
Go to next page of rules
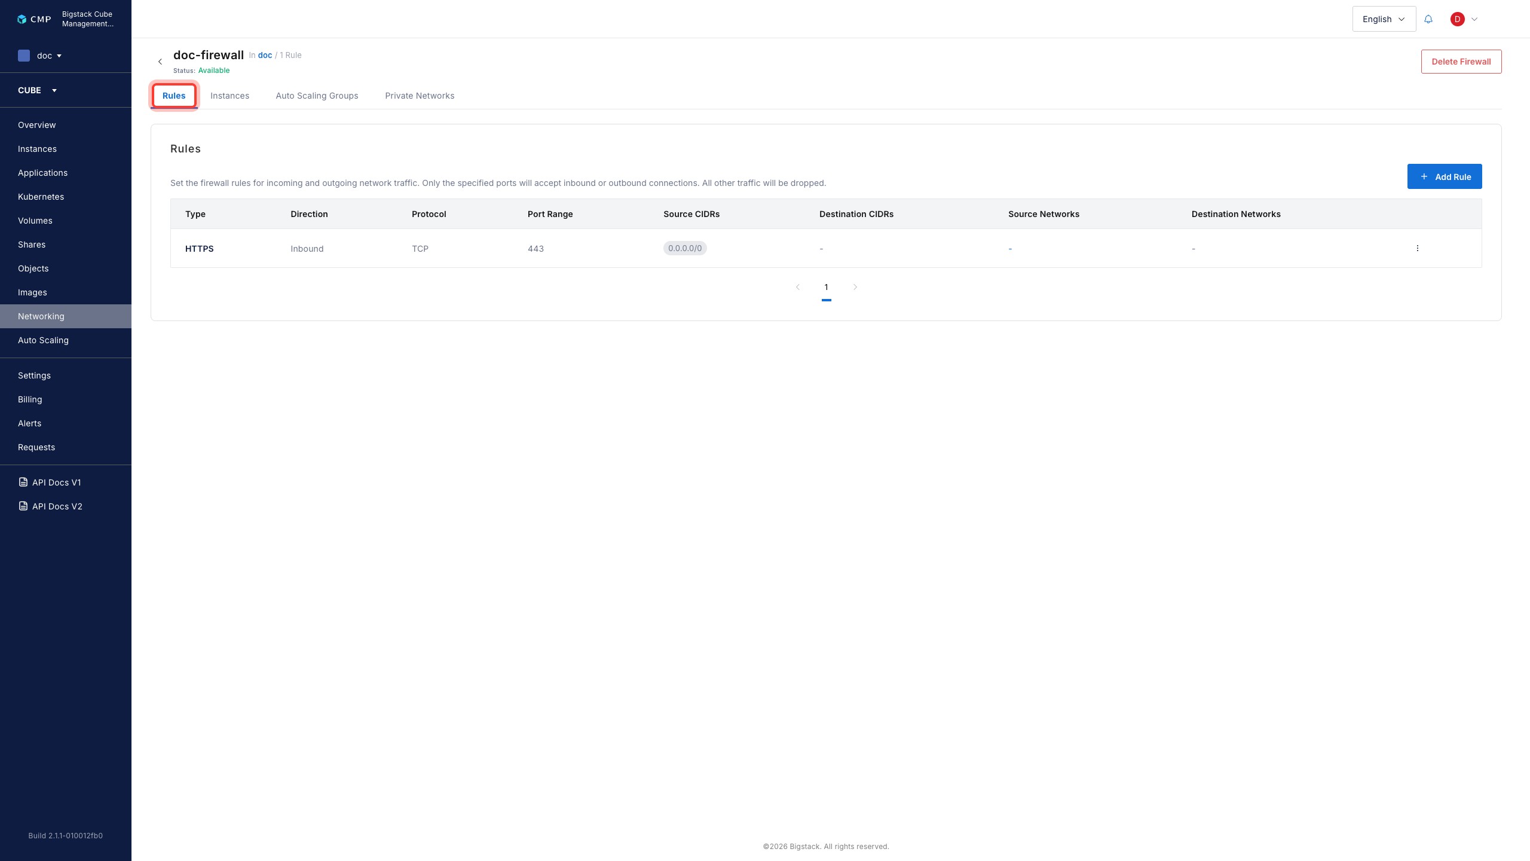(x=855, y=287)
